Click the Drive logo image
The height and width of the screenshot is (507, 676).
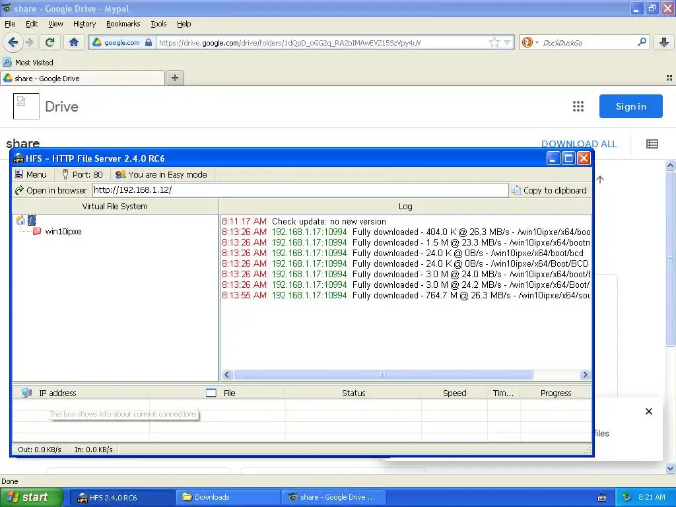(x=26, y=106)
